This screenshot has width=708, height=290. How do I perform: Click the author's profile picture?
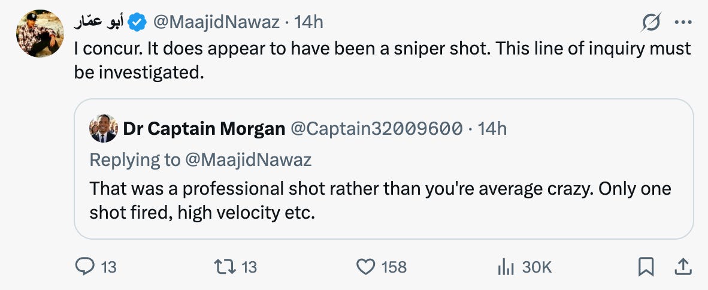point(40,34)
